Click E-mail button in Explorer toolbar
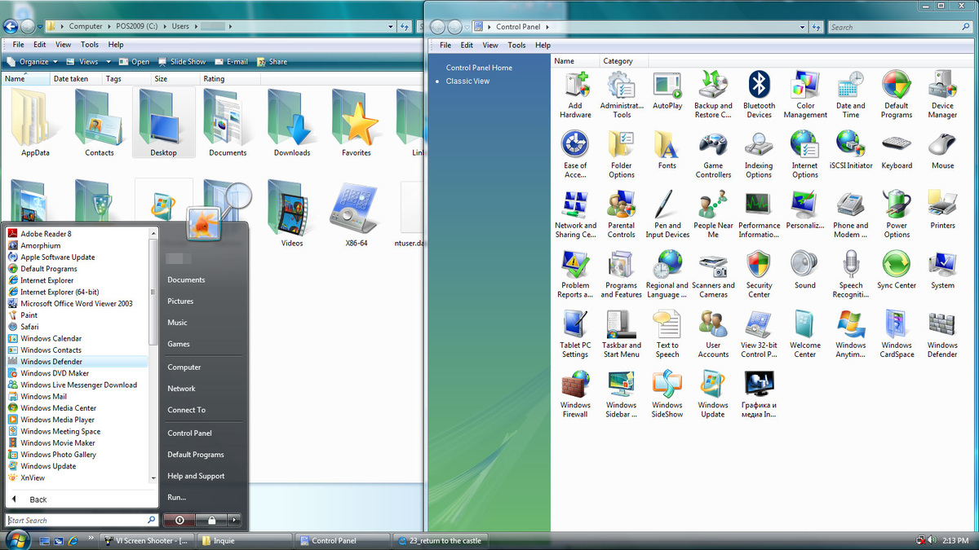 tap(232, 62)
